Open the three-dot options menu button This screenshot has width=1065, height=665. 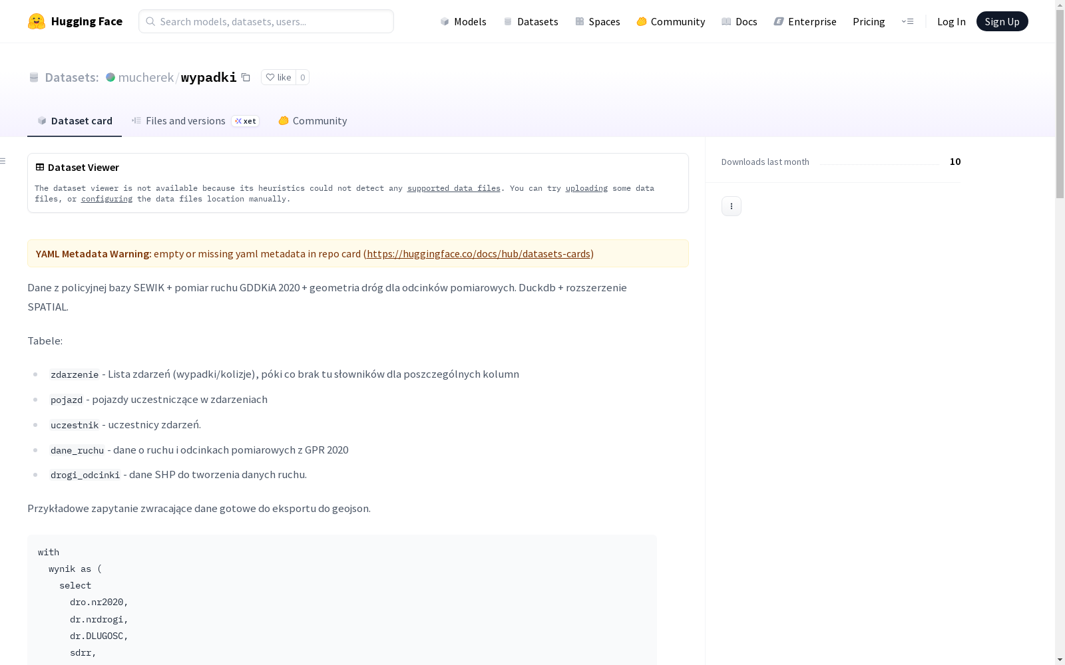[732, 206]
